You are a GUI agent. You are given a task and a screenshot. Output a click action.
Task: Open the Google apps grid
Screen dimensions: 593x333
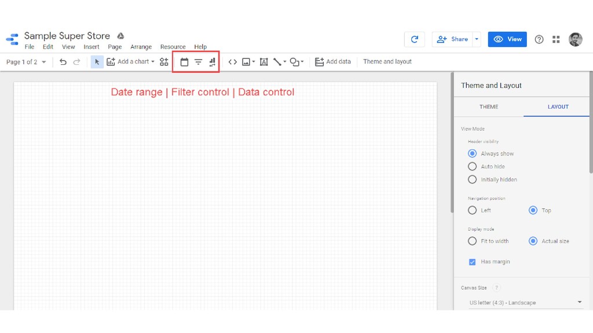coord(556,39)
